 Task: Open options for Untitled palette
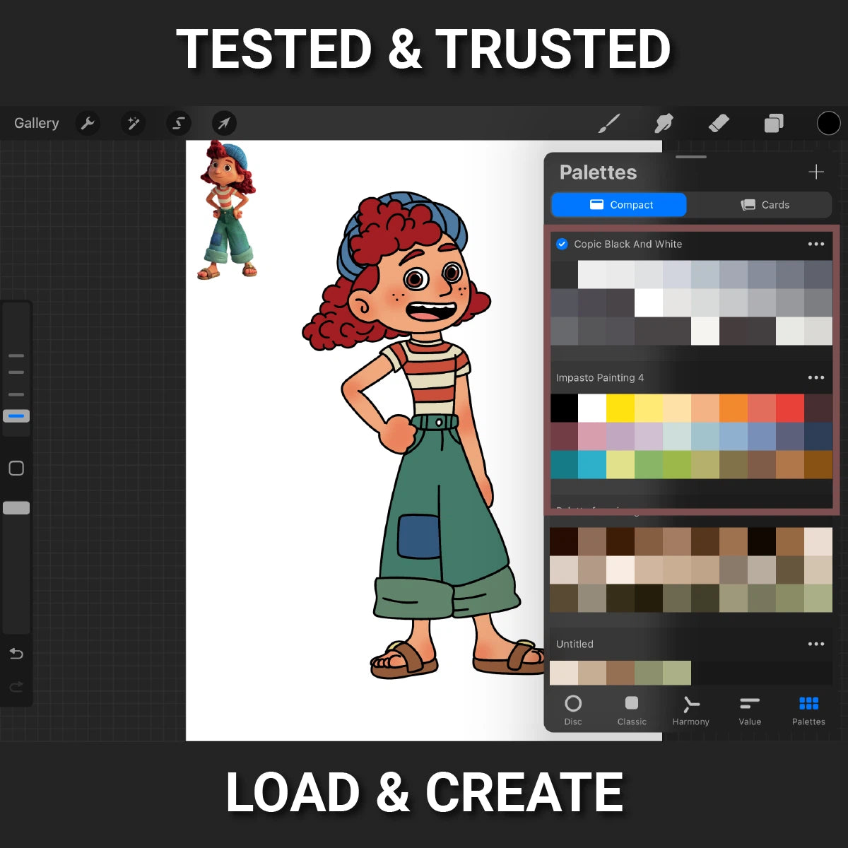[816, 644]
